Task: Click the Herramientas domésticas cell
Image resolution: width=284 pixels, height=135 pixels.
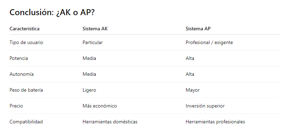Action: [x=110, y=122]
